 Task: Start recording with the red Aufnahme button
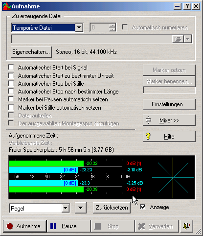pyautogui.click(x=25, y=226)
